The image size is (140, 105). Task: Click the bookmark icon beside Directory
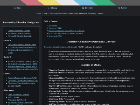(83, 8)
